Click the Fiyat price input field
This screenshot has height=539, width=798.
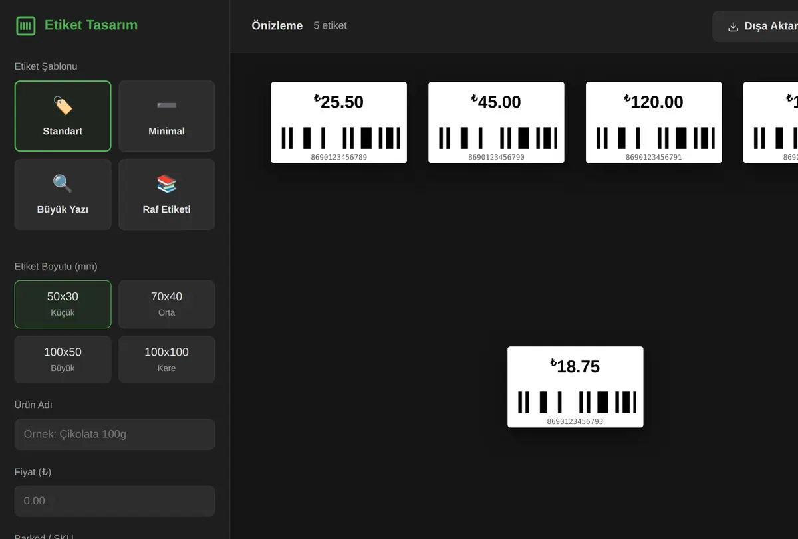tap(114, 501)
